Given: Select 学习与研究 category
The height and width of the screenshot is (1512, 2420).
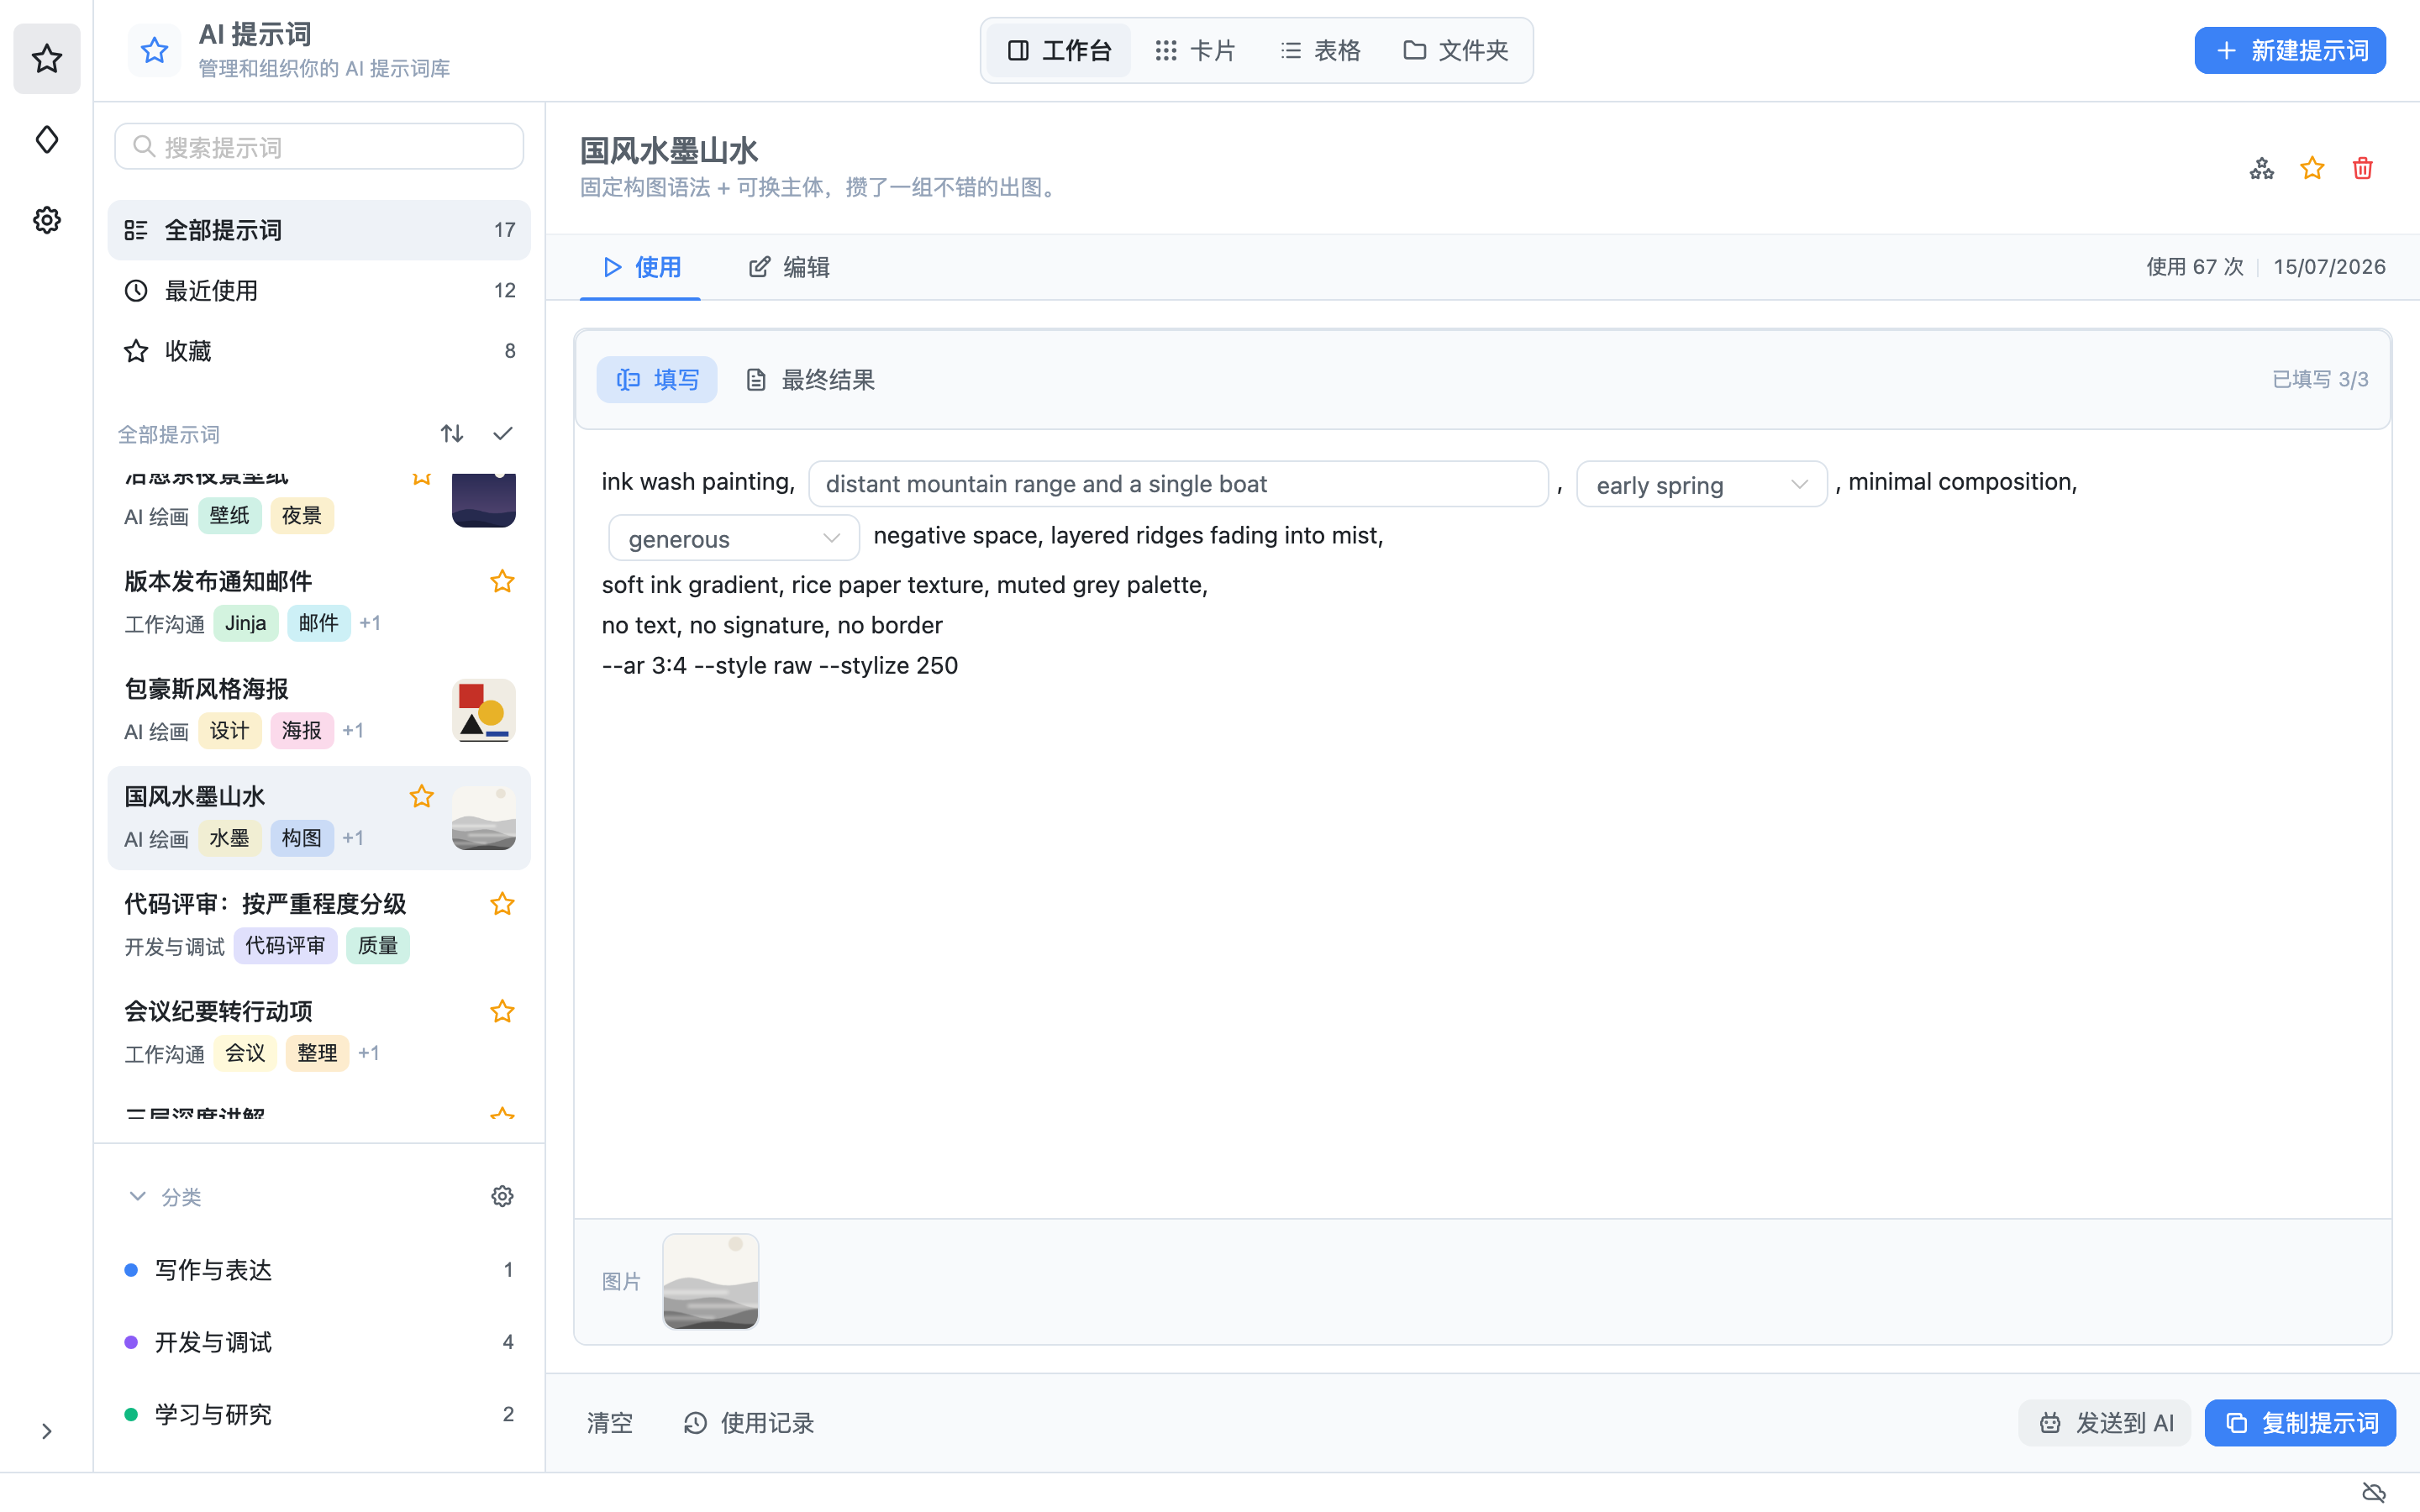Looking at the screenshot, I should pyautogui.click(x=319, y=1414).
